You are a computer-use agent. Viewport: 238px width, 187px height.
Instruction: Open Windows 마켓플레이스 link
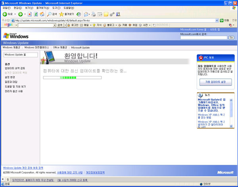(36, 48)
